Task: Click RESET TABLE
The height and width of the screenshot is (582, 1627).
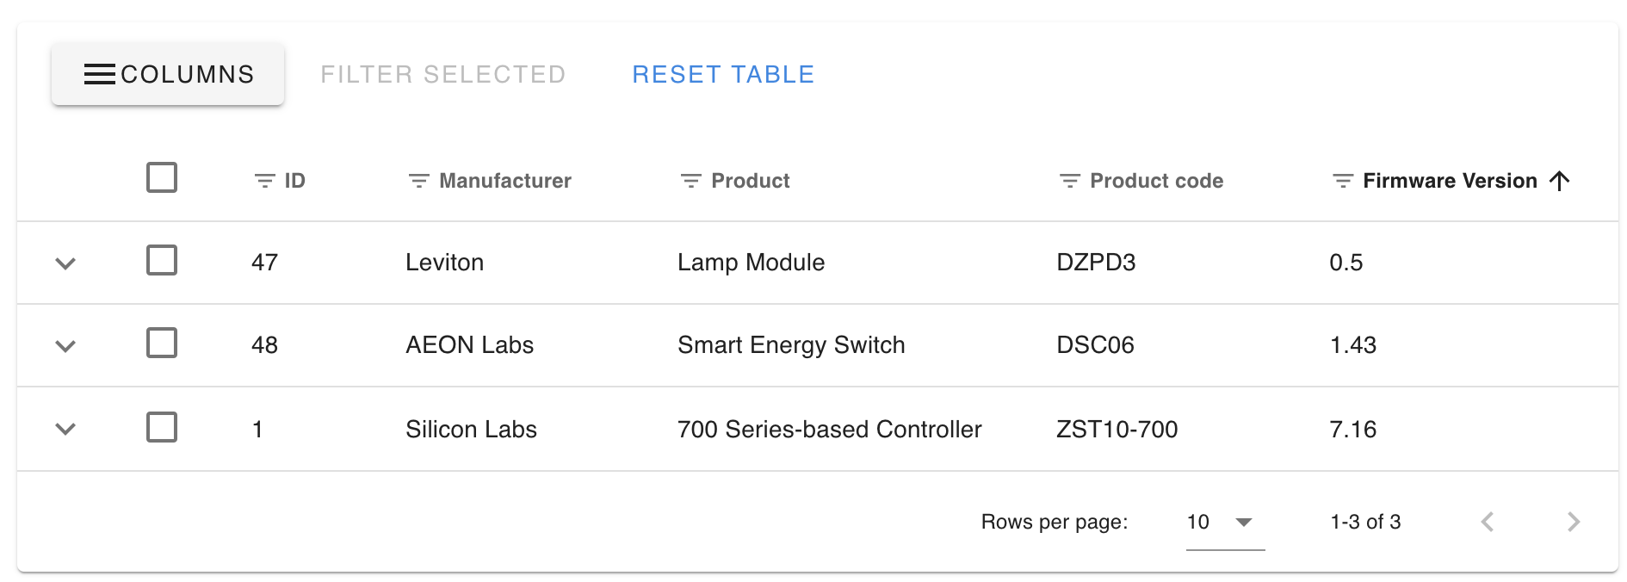Action: [722, 75]
